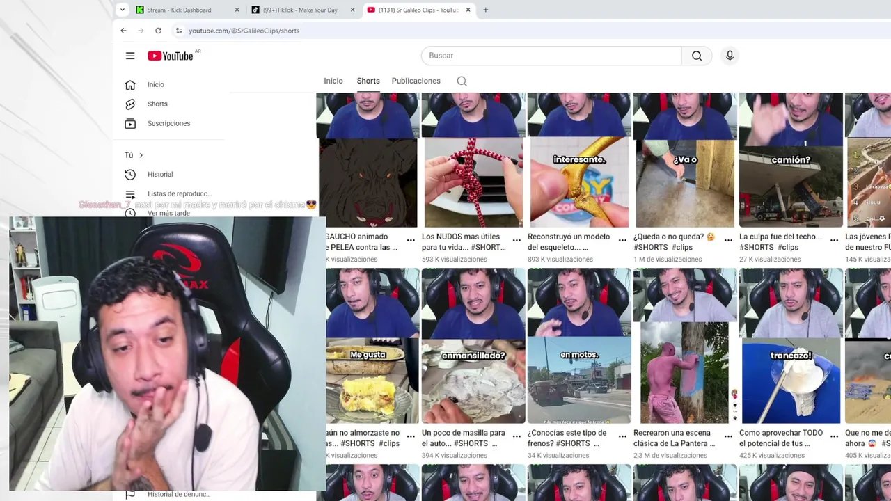Click '425 K visualizaciones' text
Screen dimensions: 891x501
(x=772, y=456)
